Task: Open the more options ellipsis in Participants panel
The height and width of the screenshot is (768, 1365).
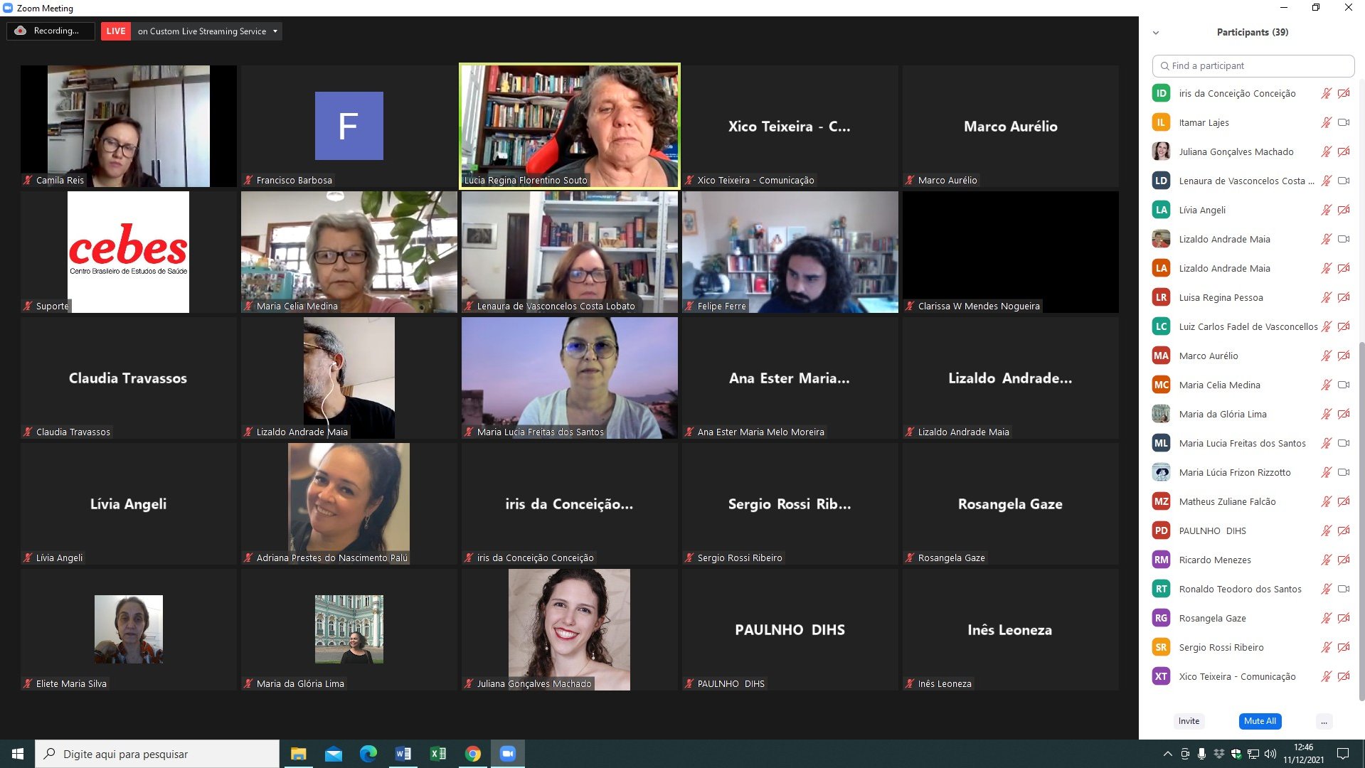Action: point(1324,721)
